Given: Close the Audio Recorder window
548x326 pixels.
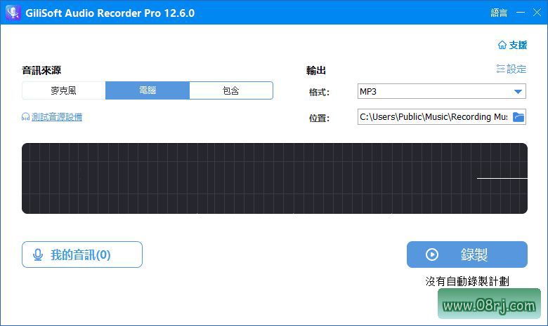Looking at the screenshot, I should click(x=537, y=13).
